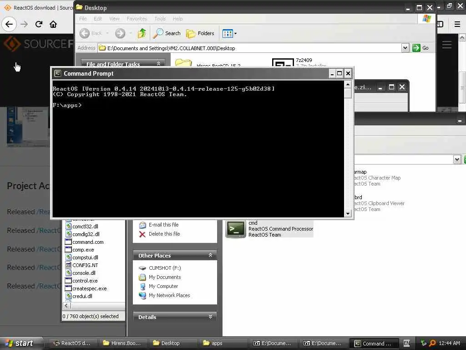Click the address field showing Desktop path
This screenshot has height=350, width=466.
(x=250, y=48)
